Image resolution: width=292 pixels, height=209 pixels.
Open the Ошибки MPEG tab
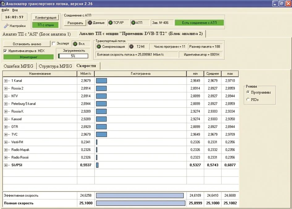[19, 66]
